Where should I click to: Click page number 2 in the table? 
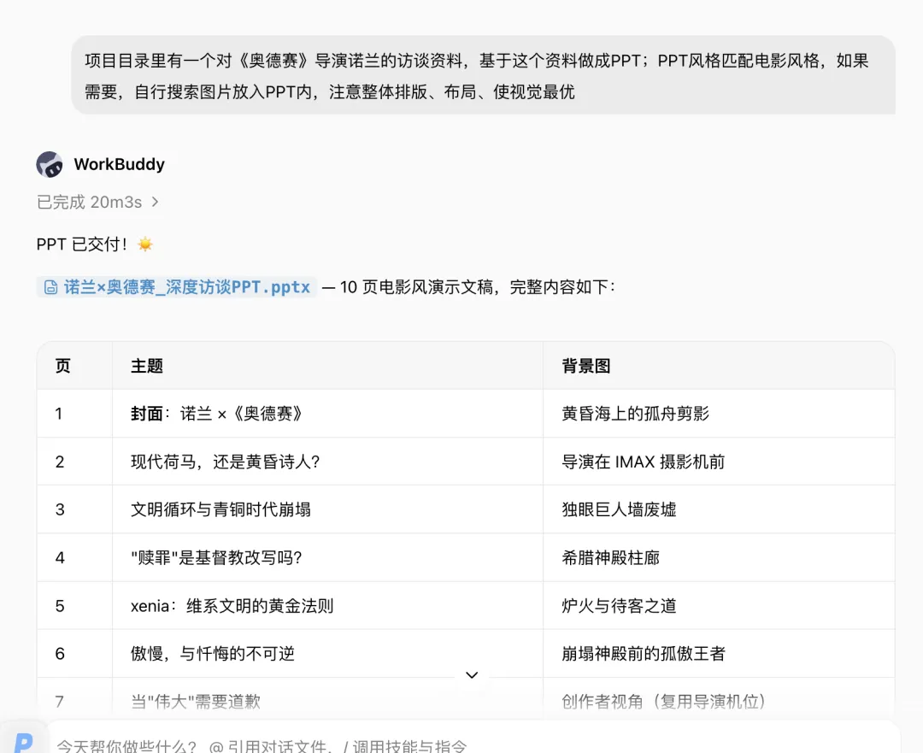[x=60, y=462]
